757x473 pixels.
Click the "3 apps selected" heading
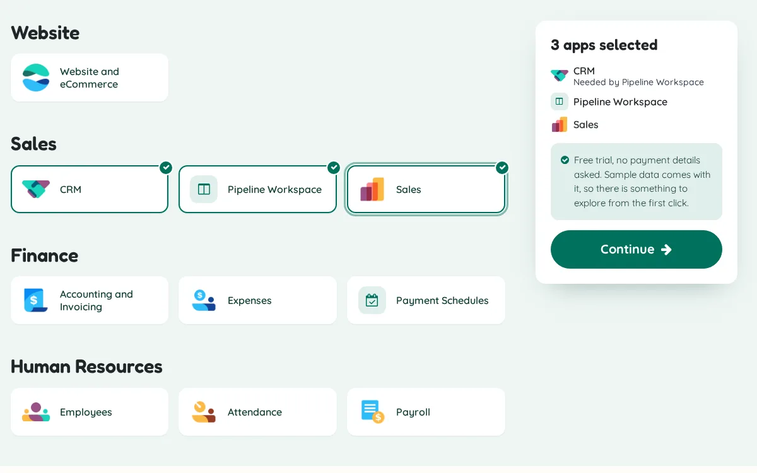pyautogui.click(x=604, y=45)
